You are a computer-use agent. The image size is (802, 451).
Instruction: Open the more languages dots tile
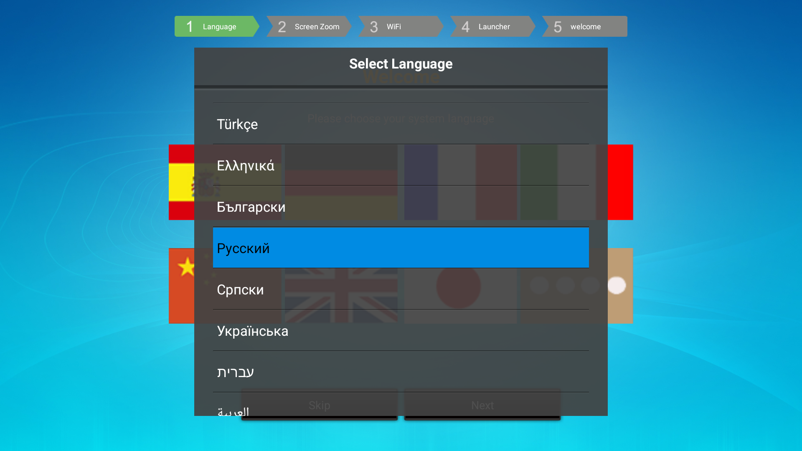coord(620,286)
